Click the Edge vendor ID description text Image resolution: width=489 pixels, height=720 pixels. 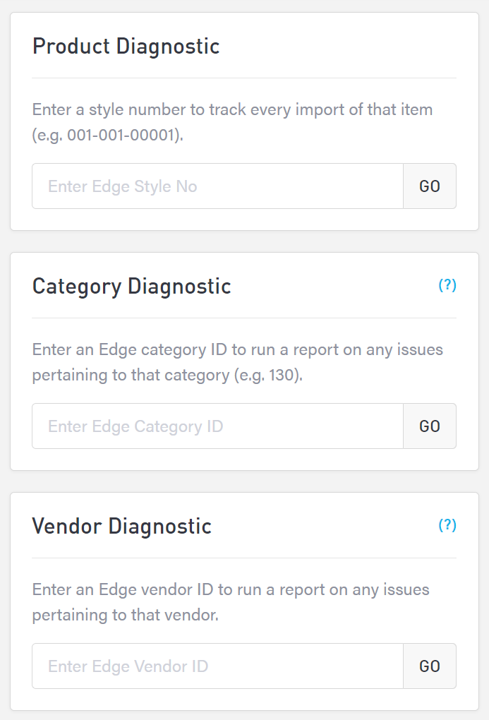click(230, 590)
